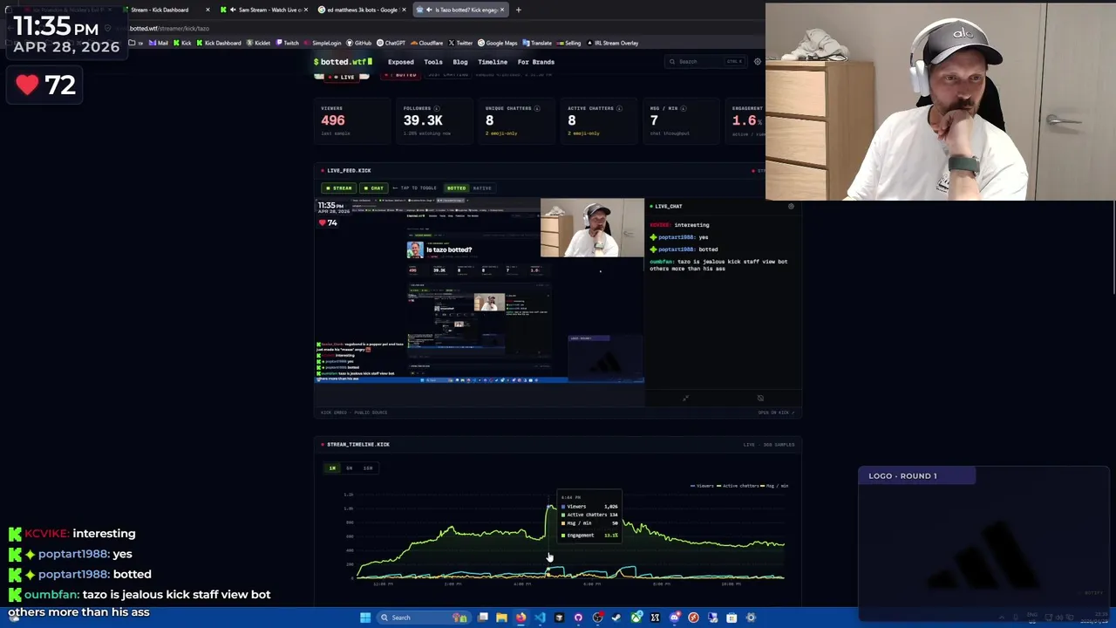Toggle Msg / min series in legend

click(x=775, y=486)
